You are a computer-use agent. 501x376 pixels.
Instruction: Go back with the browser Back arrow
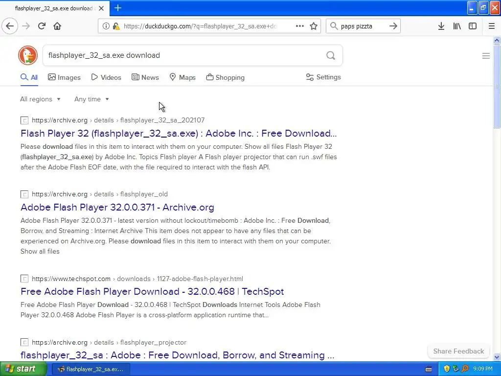[x=10, y=26]
